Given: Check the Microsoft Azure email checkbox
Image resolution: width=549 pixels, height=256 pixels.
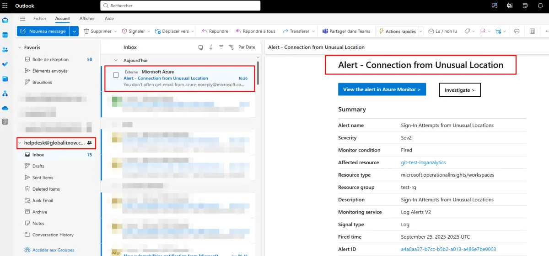Looking at the screenshot, I should click(x=116, y=75).
